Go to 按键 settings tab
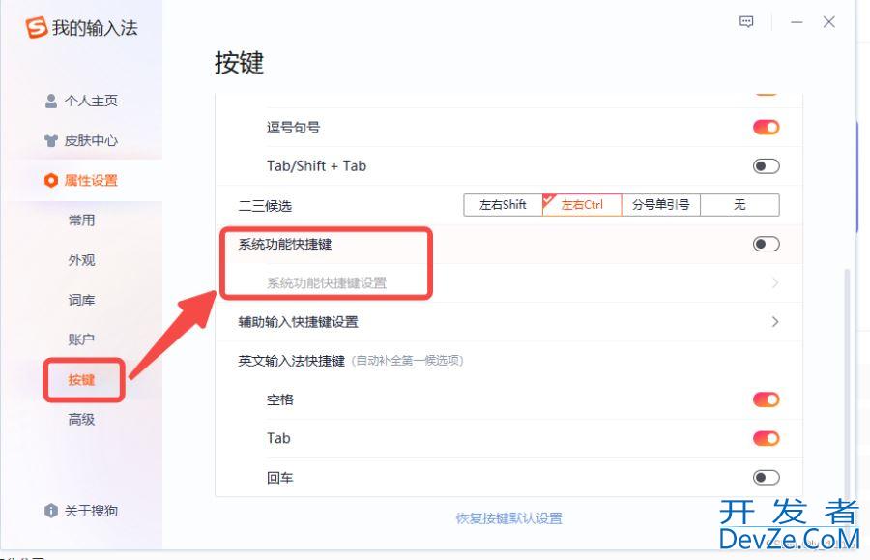This screenshot has width=870, height=560. tap(81, 380)
